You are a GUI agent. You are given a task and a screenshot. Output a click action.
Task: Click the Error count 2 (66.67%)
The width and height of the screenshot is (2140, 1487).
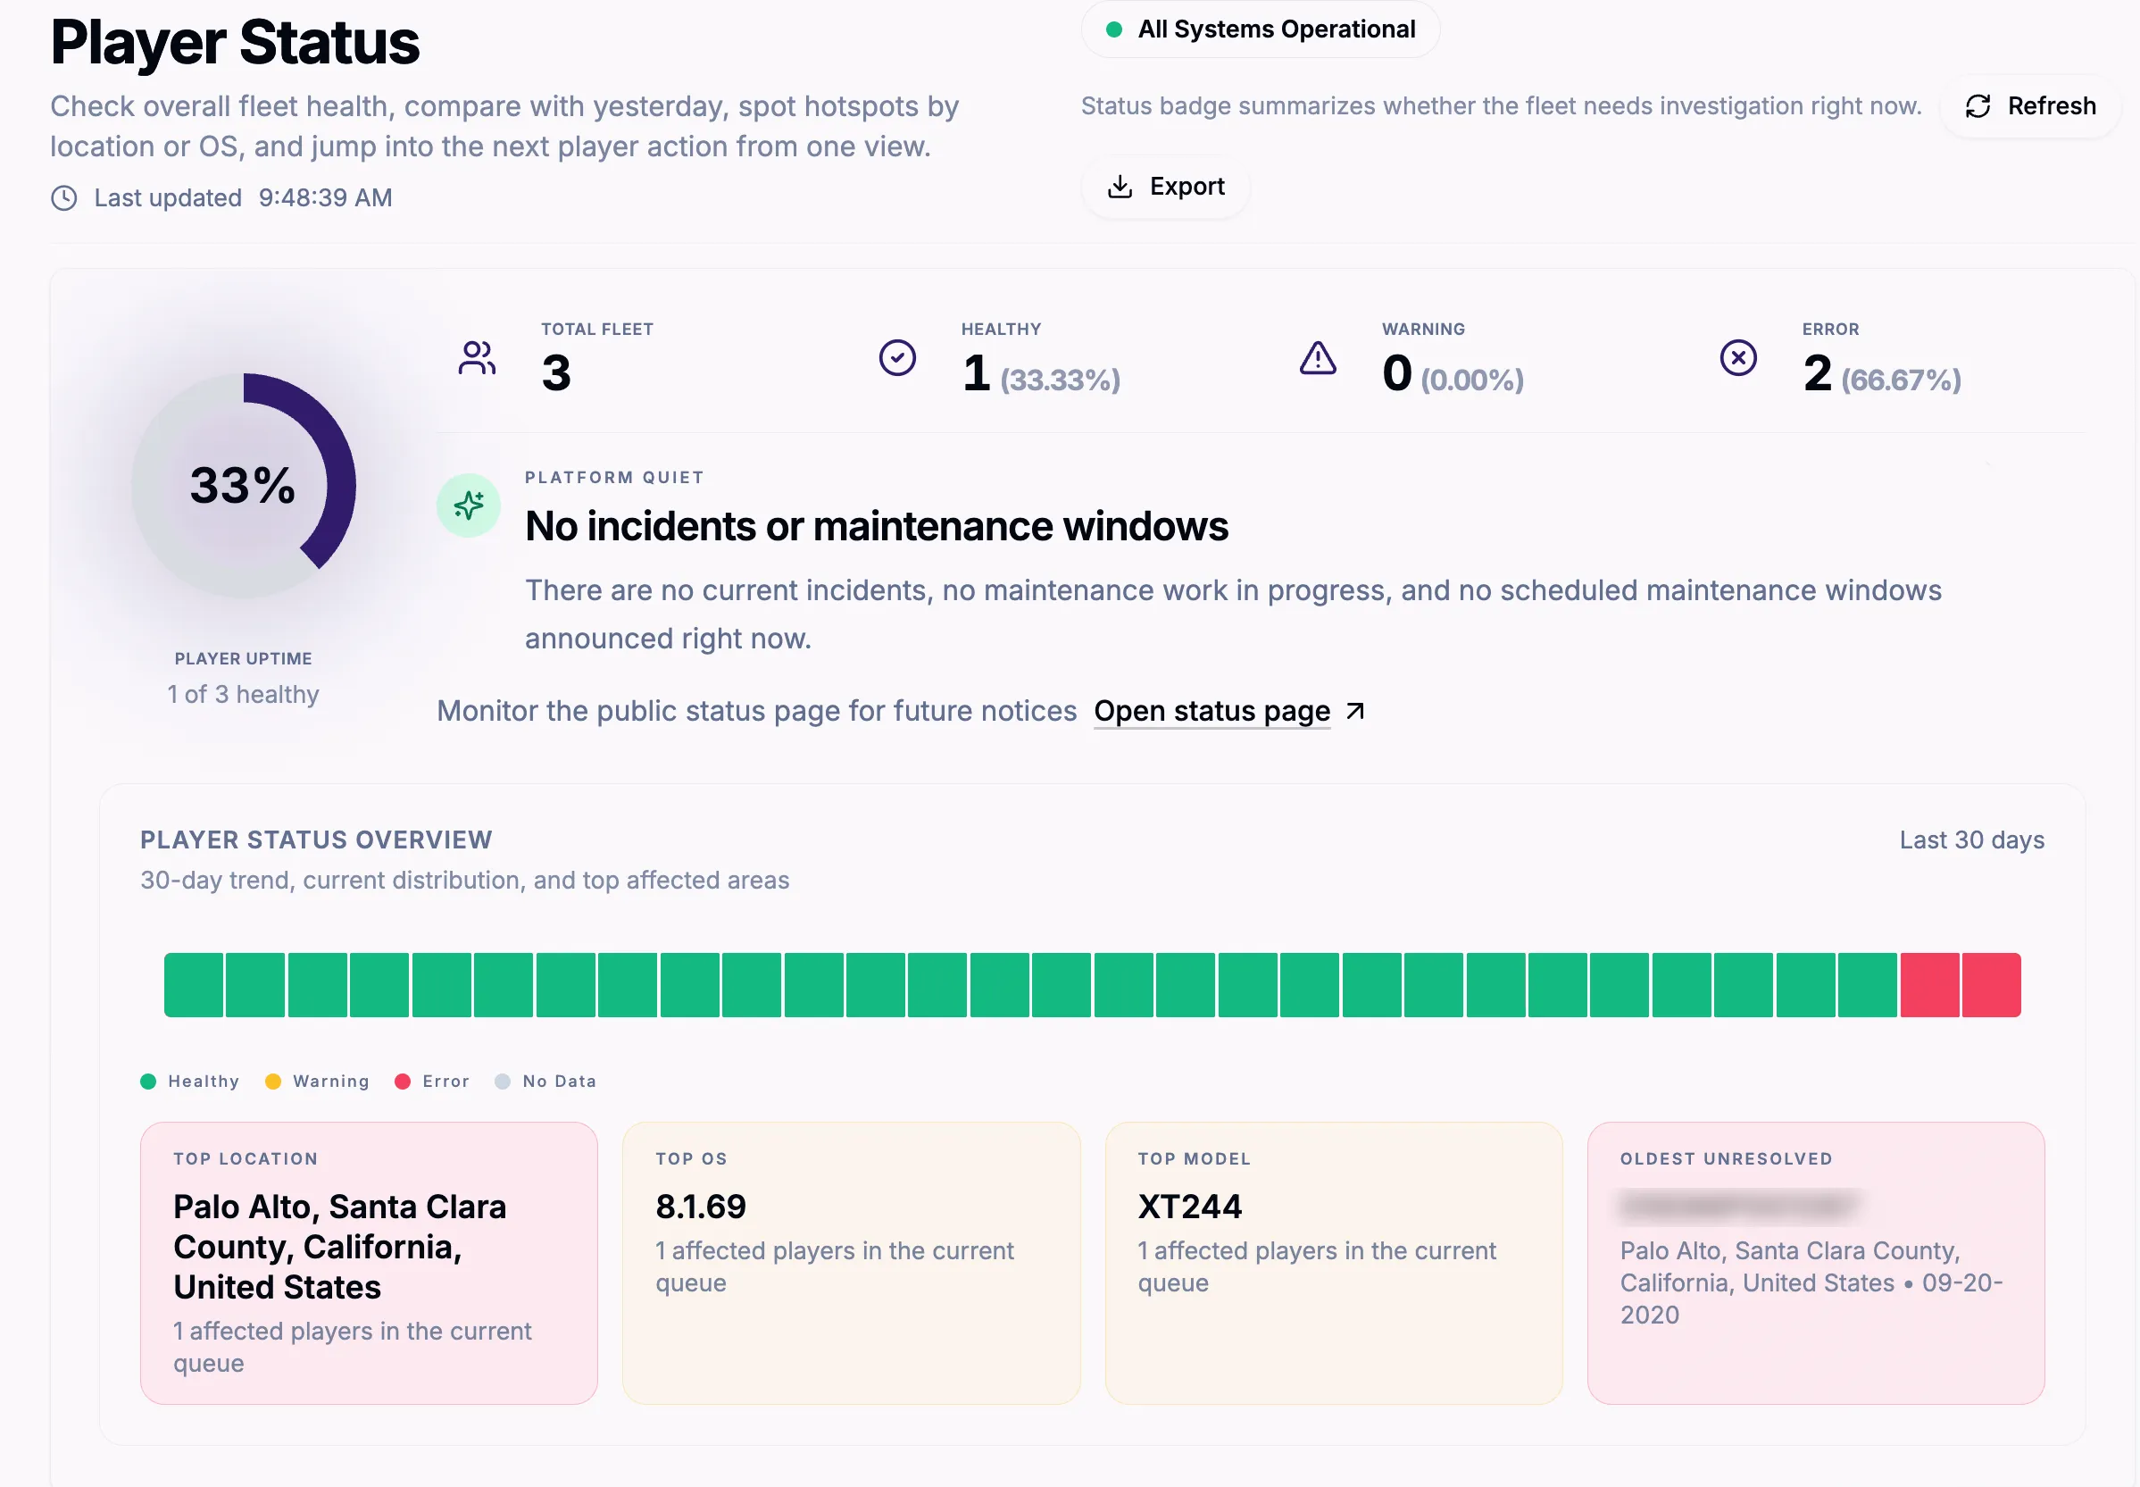tap(1882, 373)
